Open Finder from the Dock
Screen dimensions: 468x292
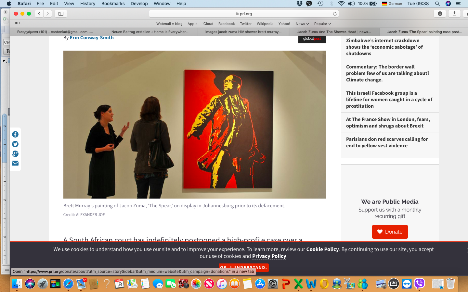coord(17,284)
